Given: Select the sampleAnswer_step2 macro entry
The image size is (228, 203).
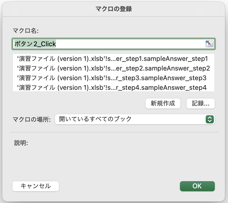Looking at the screenshot, I should click(113, 68).
